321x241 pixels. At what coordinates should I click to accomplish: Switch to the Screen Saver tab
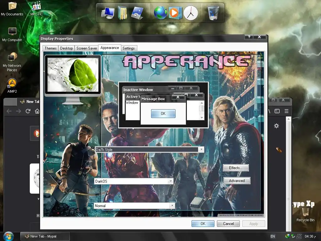coord(87,48)
